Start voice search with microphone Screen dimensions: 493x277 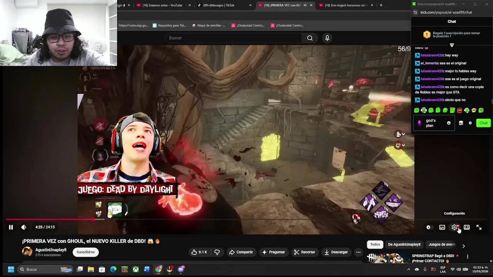327,38
